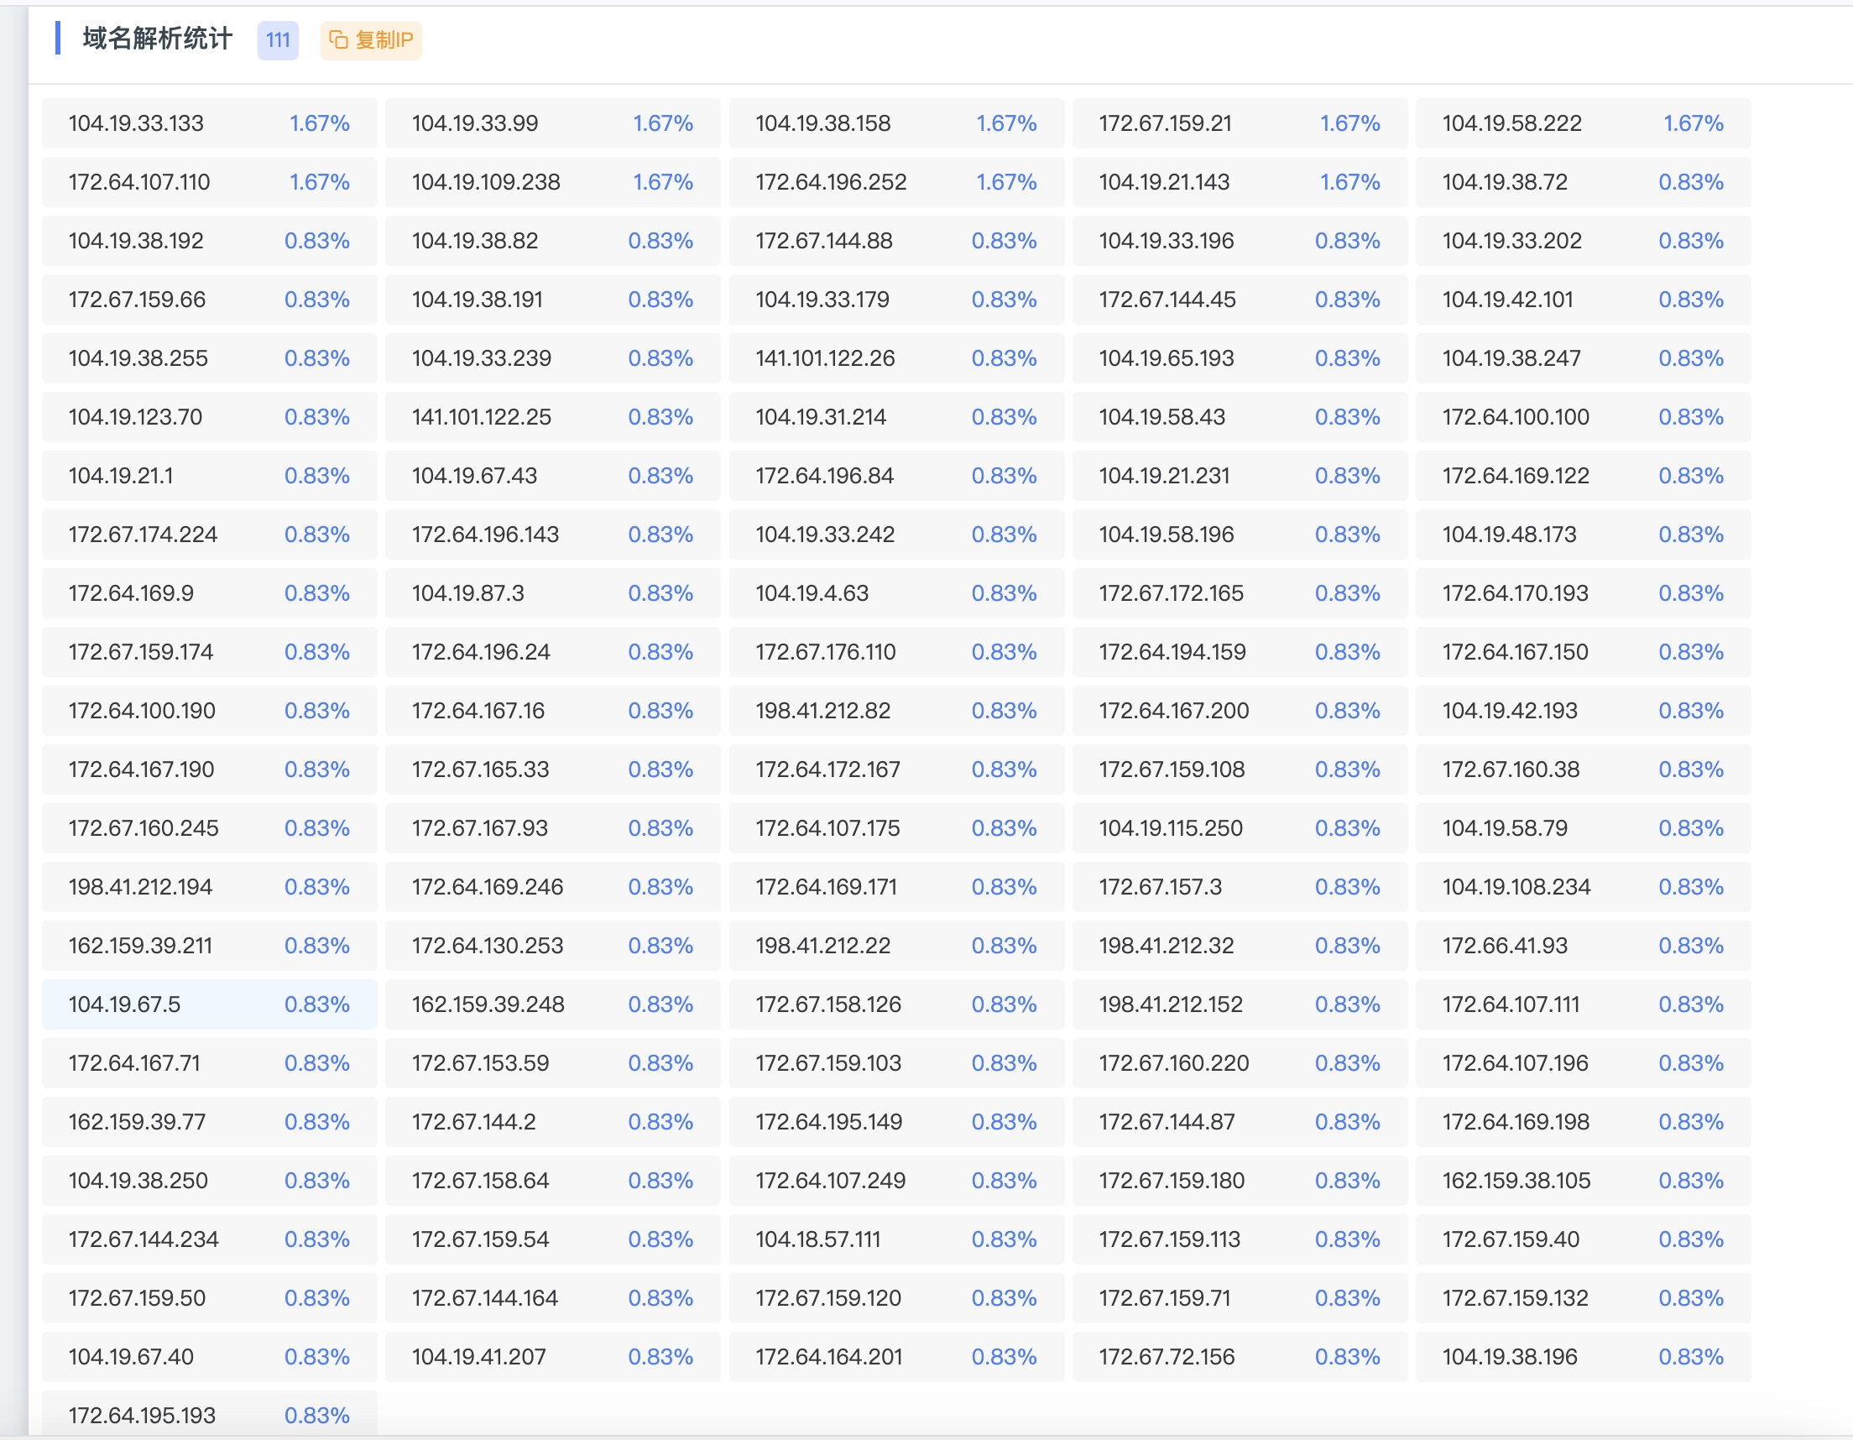The image size is (1853, 1440).
Task: Select the 172.64.169.122 entry
Action: [1584, 475]
